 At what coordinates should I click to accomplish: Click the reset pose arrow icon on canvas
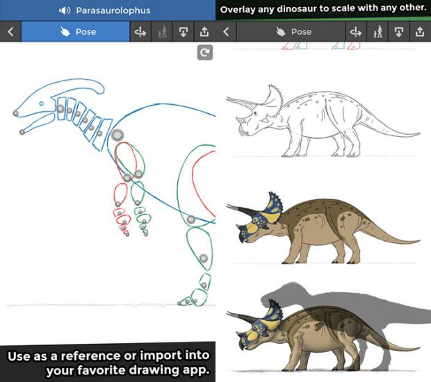click(x=204, y=52)
